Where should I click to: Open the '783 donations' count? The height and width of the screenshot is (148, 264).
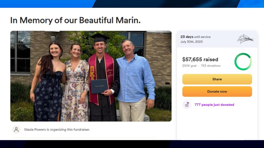click(x=211, y=66)
